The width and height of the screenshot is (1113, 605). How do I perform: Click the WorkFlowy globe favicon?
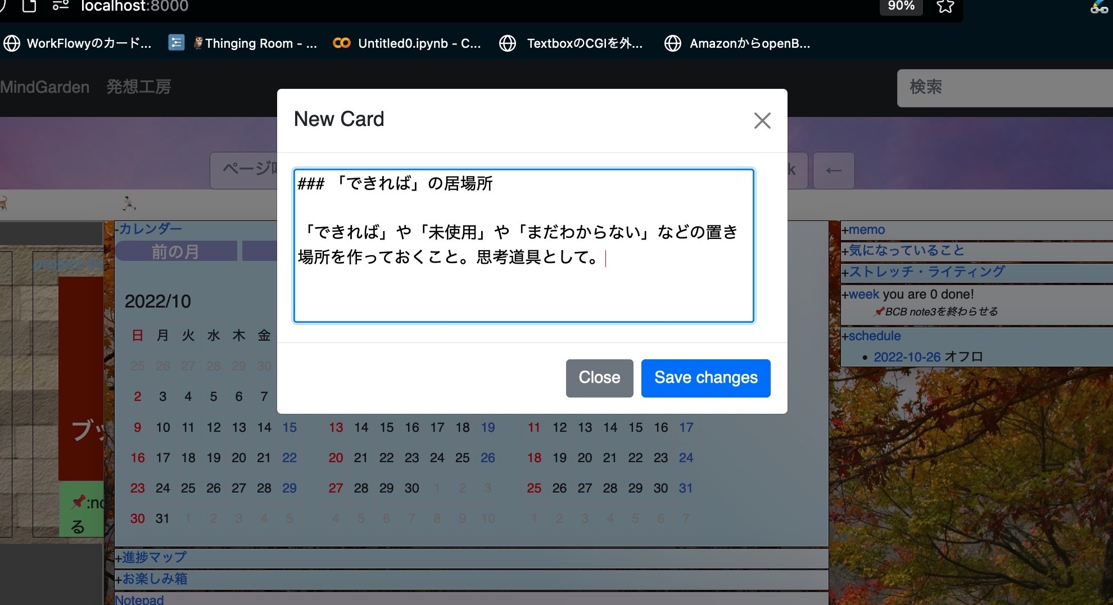(x=12, y=42)
